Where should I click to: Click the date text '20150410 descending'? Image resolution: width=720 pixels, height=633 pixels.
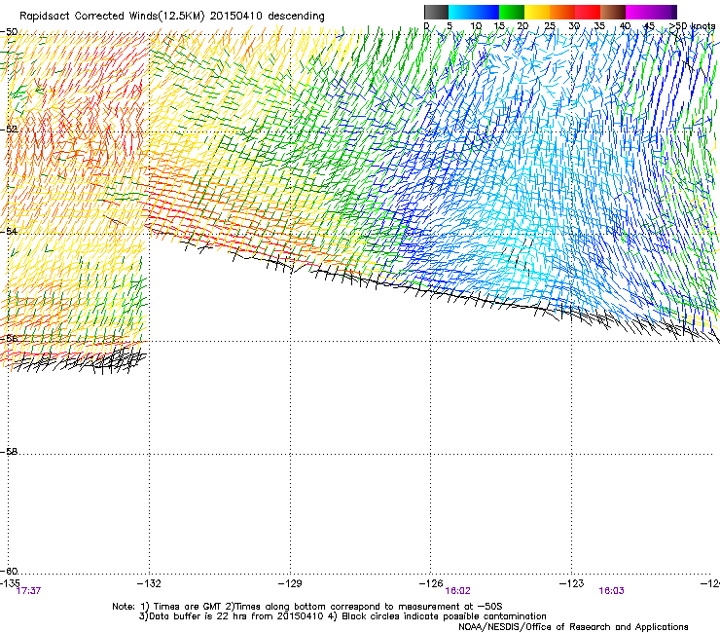[268, 17]
